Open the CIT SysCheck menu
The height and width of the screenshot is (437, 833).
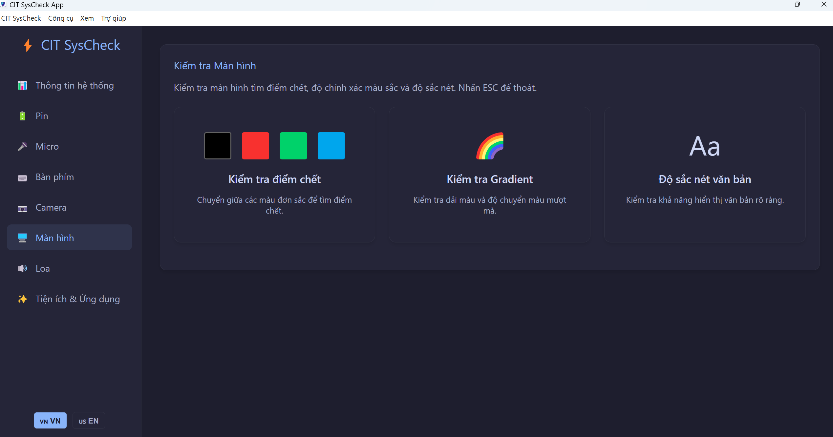point(21,18)
